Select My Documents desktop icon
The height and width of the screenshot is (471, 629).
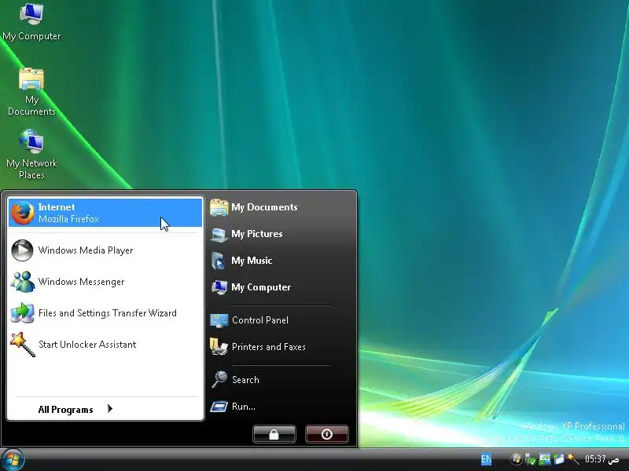tap(31, 79)
